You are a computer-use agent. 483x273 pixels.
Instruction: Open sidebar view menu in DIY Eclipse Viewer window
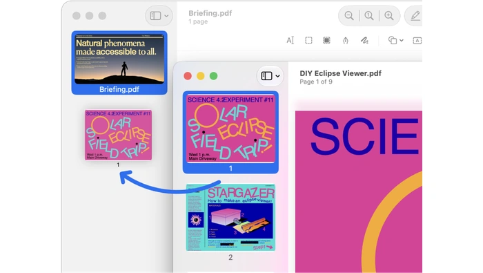pos(270,76)
